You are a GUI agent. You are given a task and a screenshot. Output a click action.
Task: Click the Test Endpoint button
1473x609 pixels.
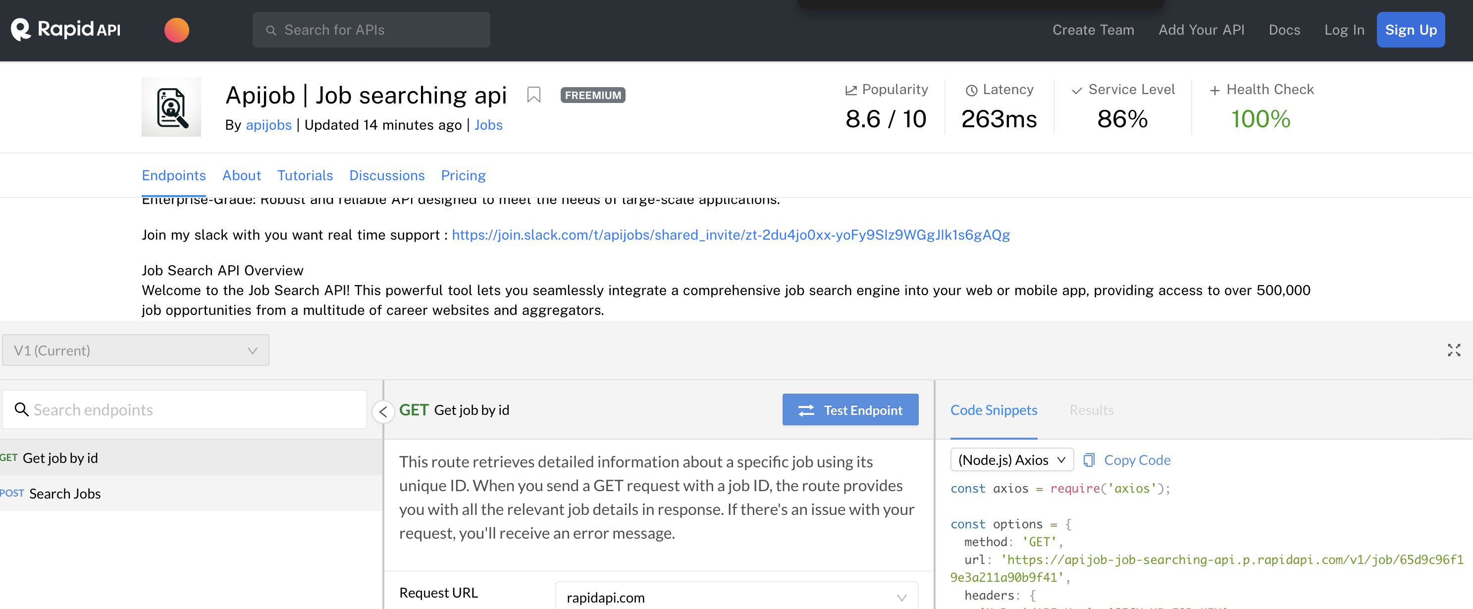coord(850,409)
